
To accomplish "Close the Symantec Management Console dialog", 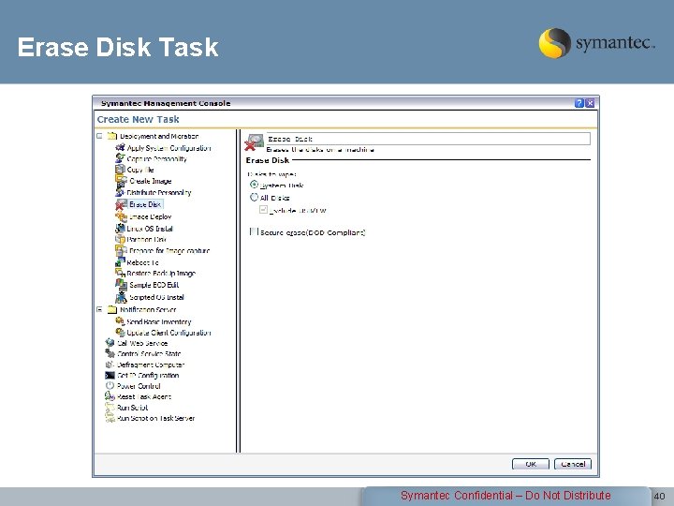I will coord(590,103).
